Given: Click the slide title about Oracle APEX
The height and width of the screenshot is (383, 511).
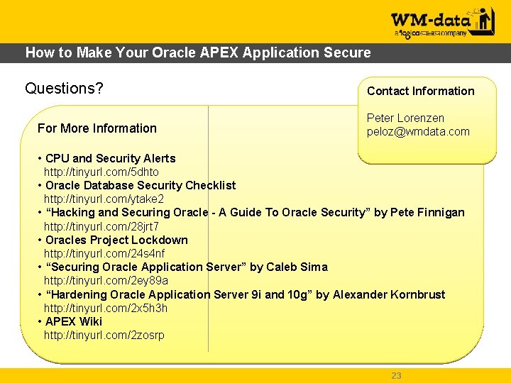Looking at the screenshot, I should click(x=198, y=52).
